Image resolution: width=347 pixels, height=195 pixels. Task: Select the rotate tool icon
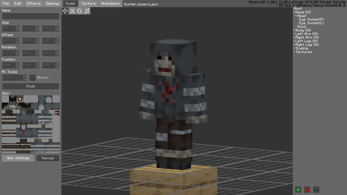(80, 11)
